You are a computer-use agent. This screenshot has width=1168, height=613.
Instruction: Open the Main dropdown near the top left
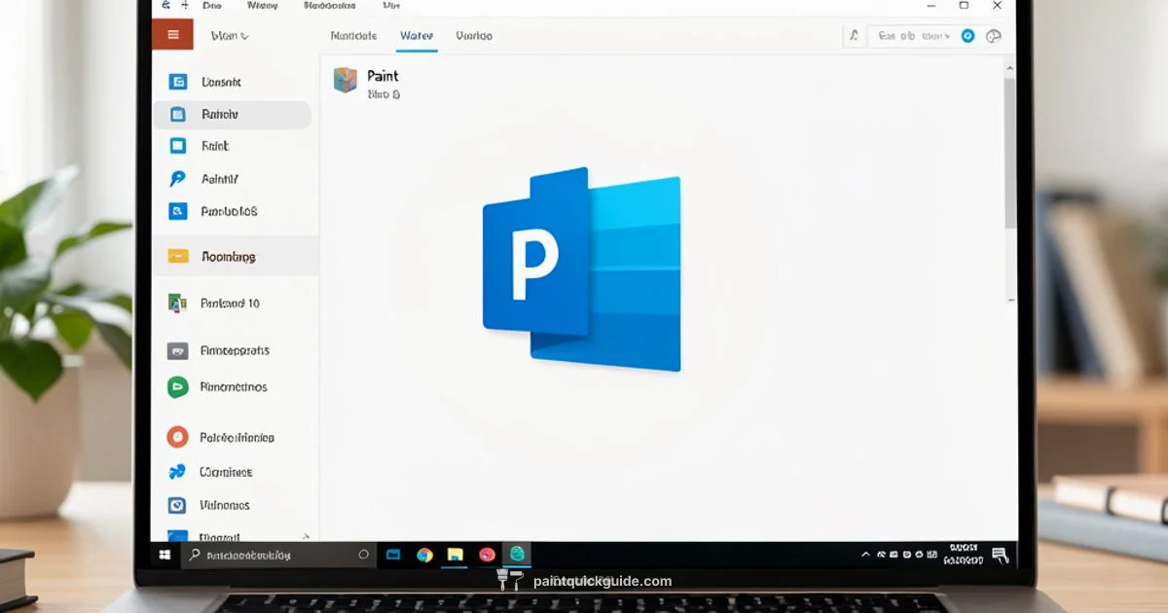pos(228,34)
